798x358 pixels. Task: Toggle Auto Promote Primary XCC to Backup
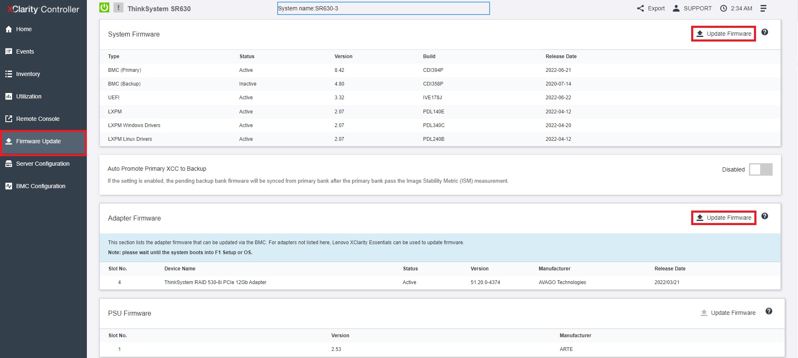click(761, 169)
